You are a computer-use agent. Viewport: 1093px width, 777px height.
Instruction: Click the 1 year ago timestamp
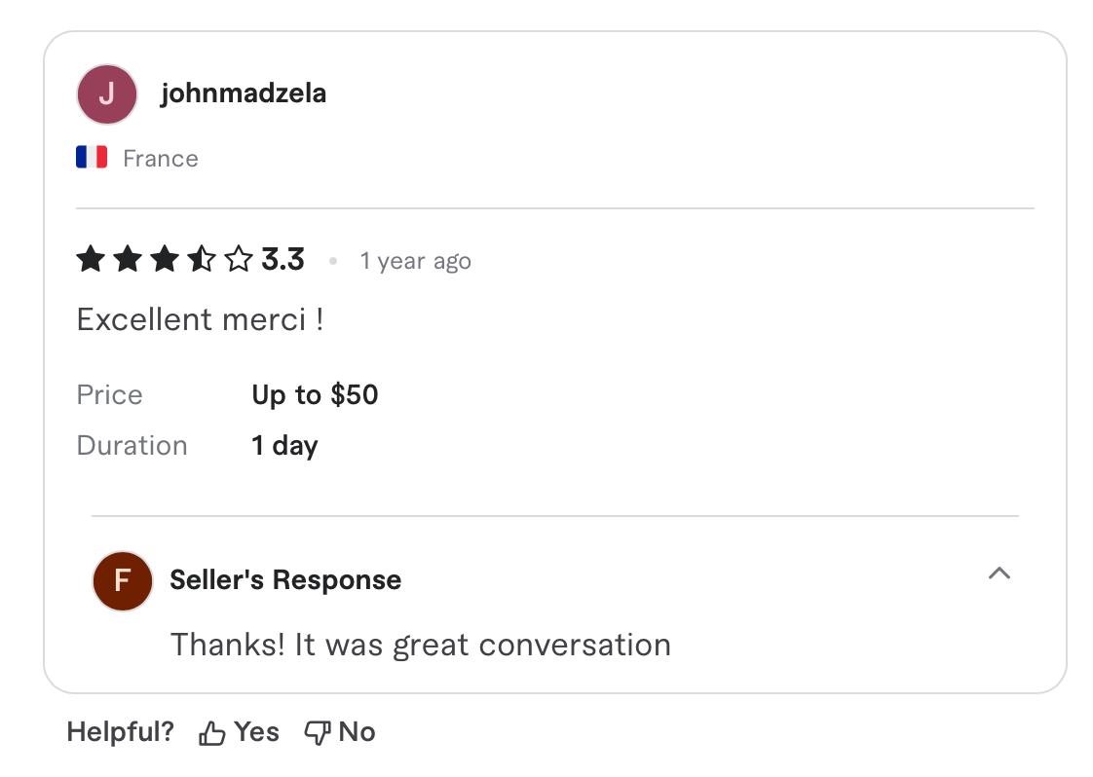415,261
